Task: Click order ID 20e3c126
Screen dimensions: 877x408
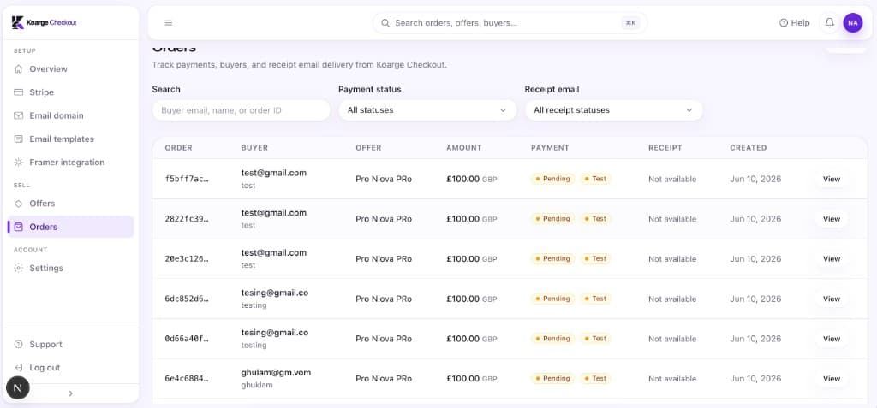Action: (x=187, y=259)
